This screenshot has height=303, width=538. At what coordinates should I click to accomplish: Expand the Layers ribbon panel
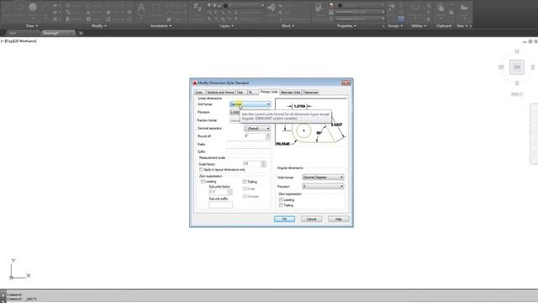226,26
